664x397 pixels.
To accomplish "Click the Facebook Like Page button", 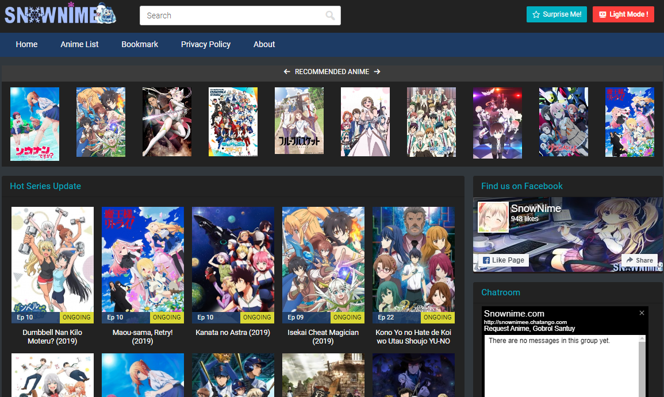I will (x=504, y=260).
